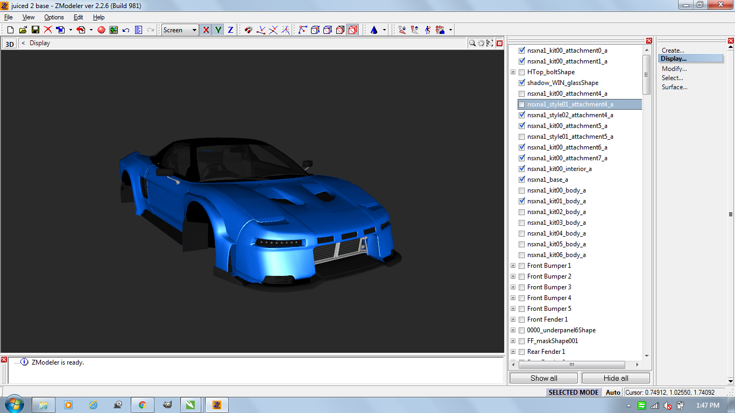The image size is (735, 413).
Task: Open the Select... command group
Action: coord(673,78)
